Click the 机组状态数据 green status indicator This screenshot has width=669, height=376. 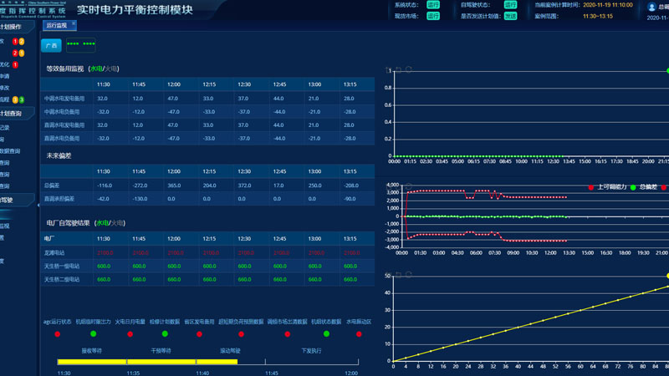pyautogui.click(x=326, y=334)
